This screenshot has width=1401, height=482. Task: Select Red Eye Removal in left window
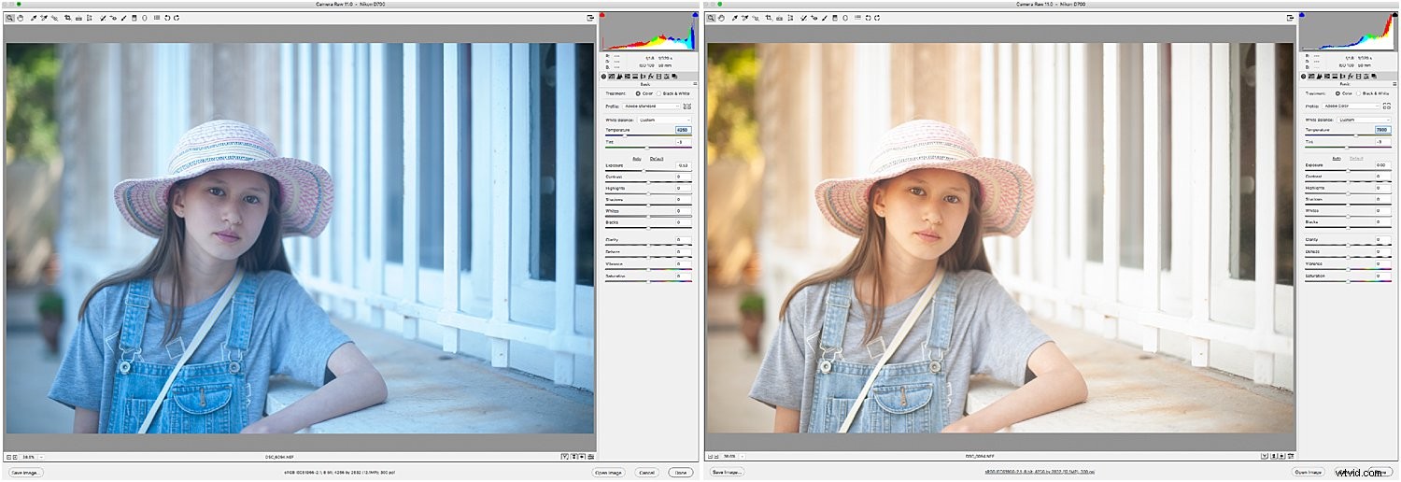click(113, 18)
